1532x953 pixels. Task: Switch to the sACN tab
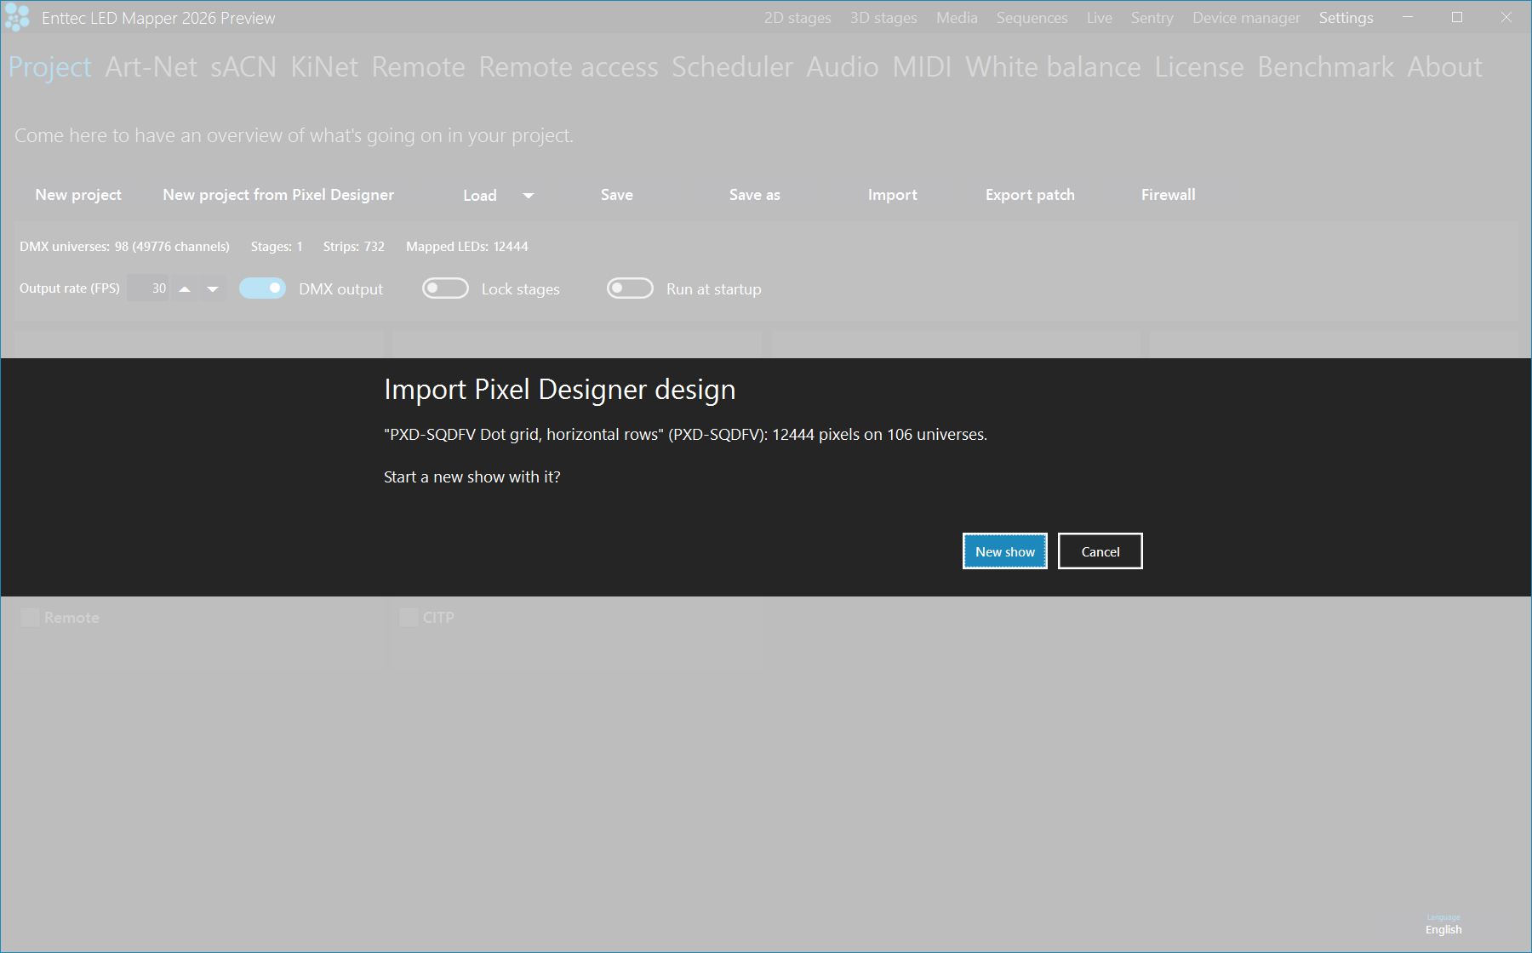coord(243,67)
